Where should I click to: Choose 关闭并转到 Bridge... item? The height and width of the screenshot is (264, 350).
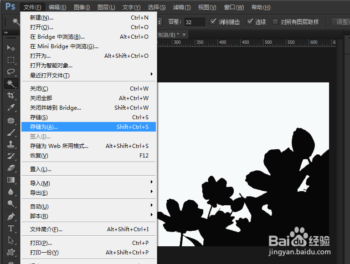pyautogui.click(x=88, y=108)
